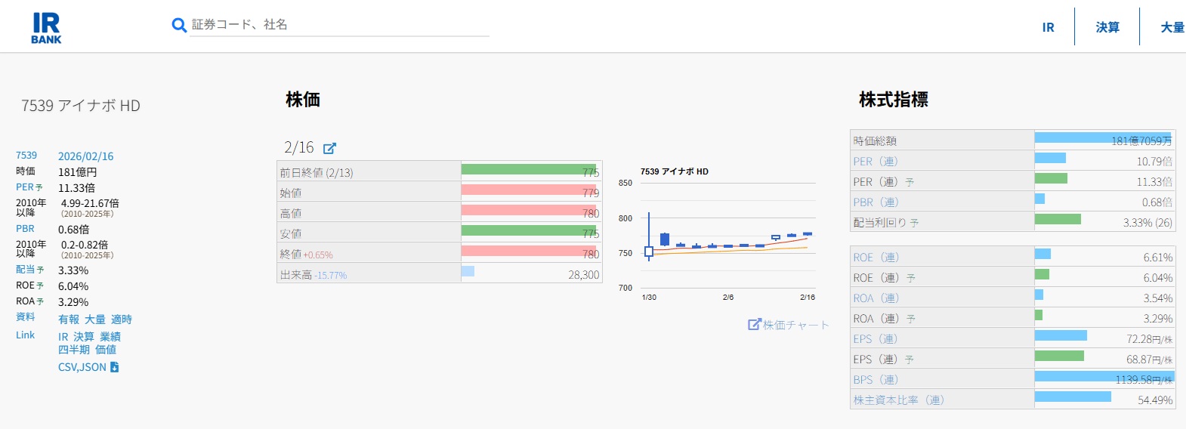Click the 株価チャート external link icon
The image size is (1186, 429).
(754, 324)
